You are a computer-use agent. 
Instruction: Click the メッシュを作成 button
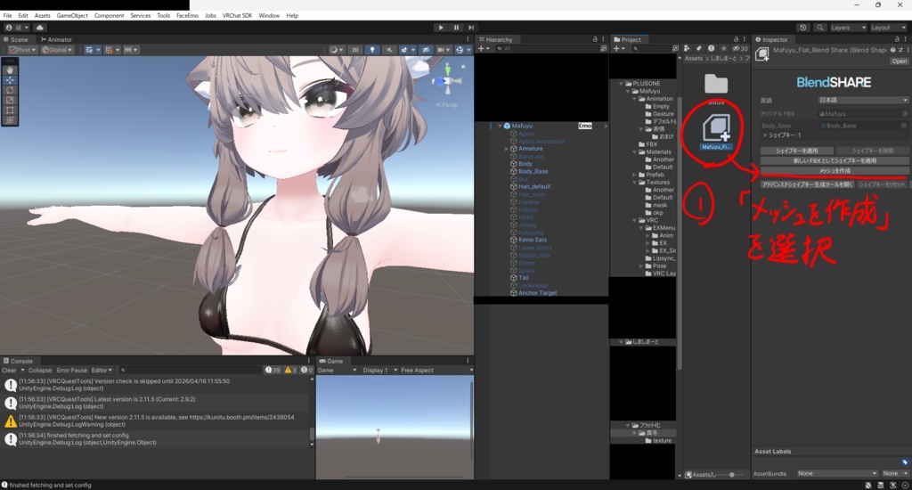(835, 170)
